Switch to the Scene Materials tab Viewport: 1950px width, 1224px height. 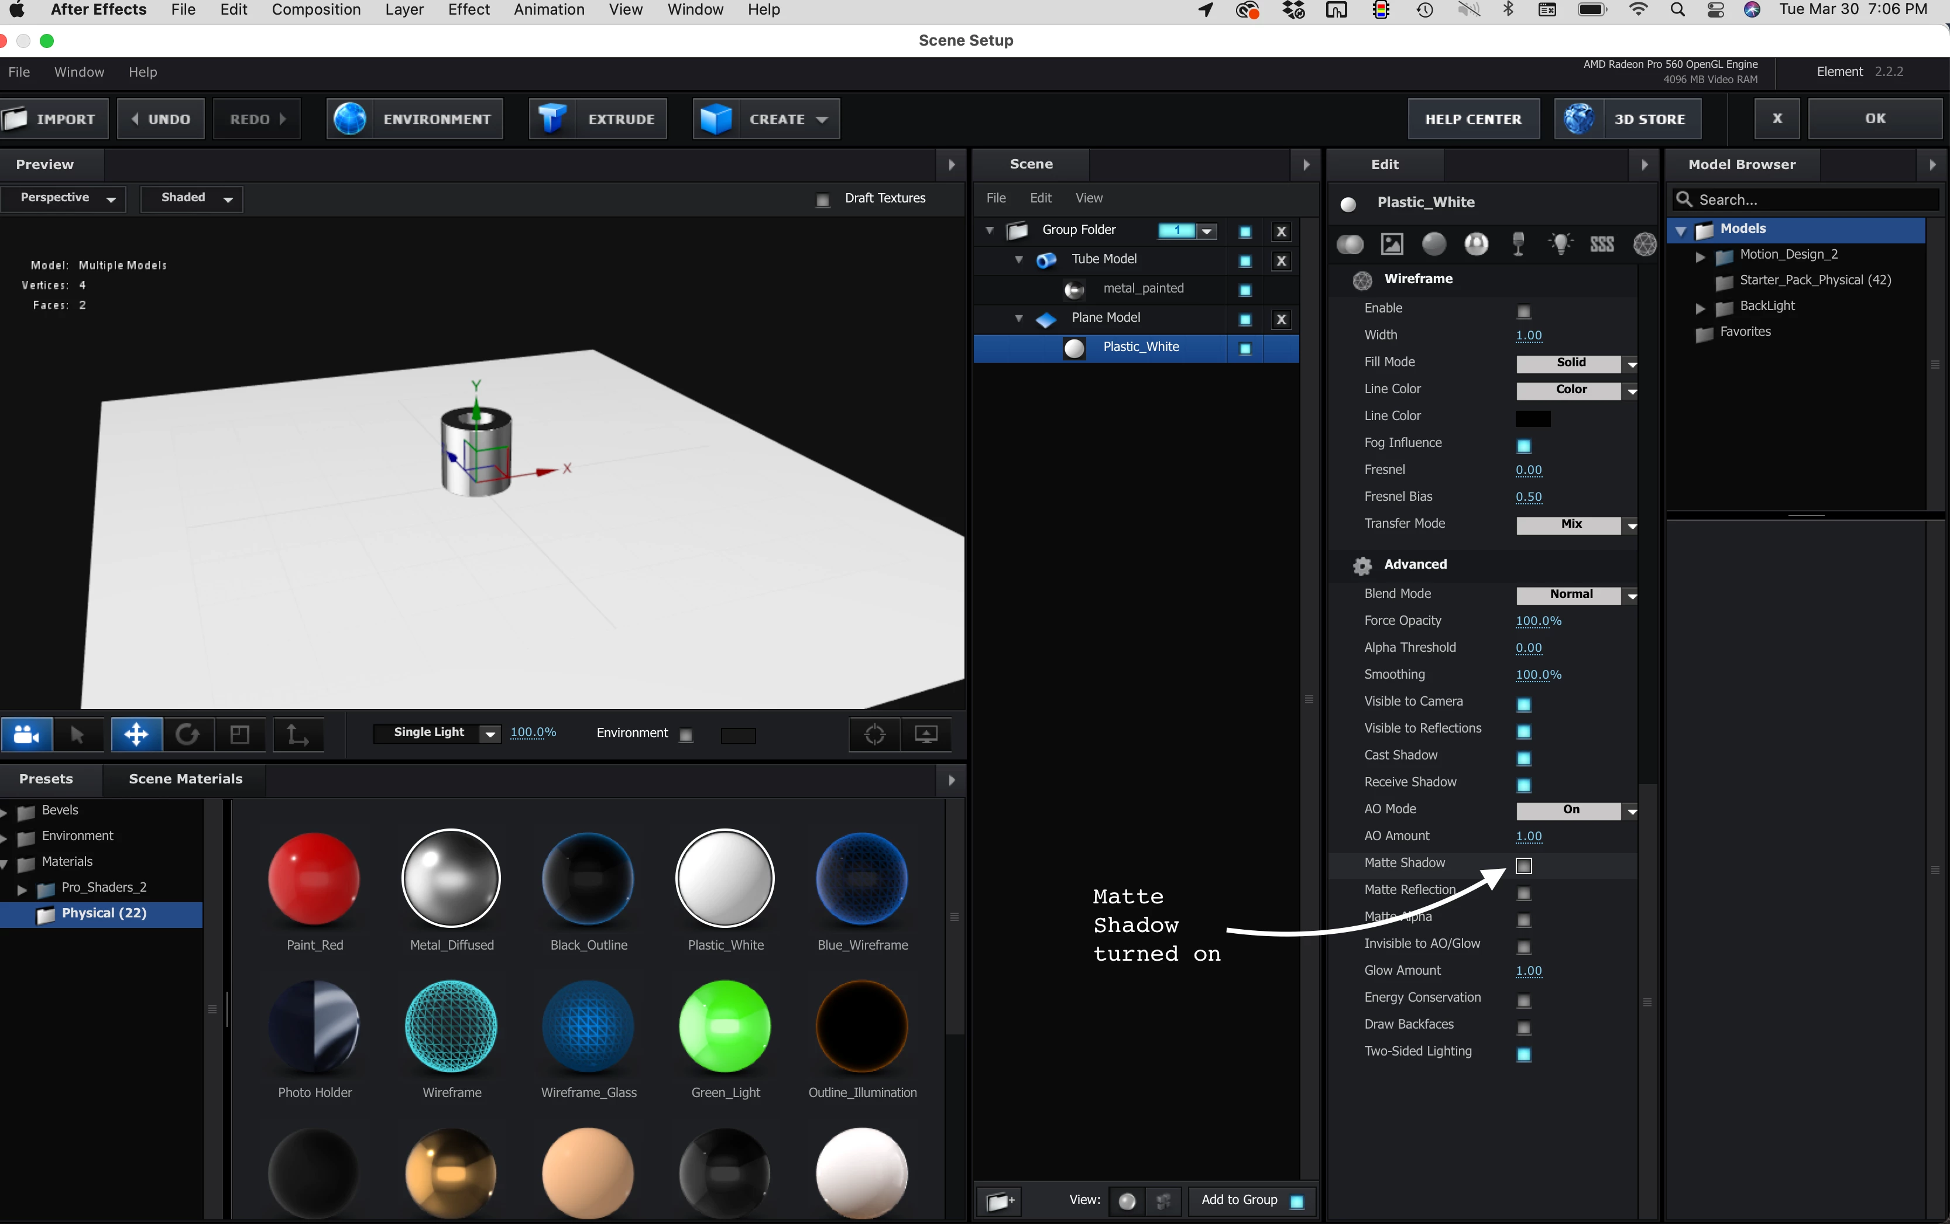pyautogui.click(x=186, y=779)
